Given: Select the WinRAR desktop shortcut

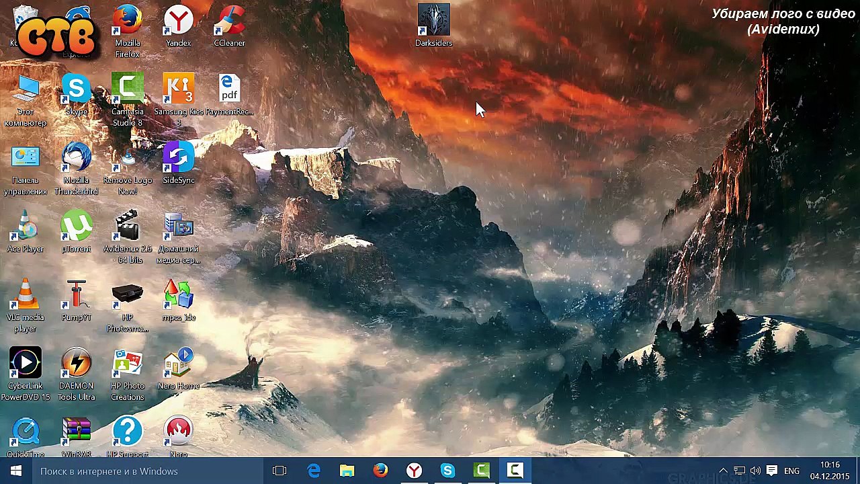Looking at the screenshot, I should point(76,438).
